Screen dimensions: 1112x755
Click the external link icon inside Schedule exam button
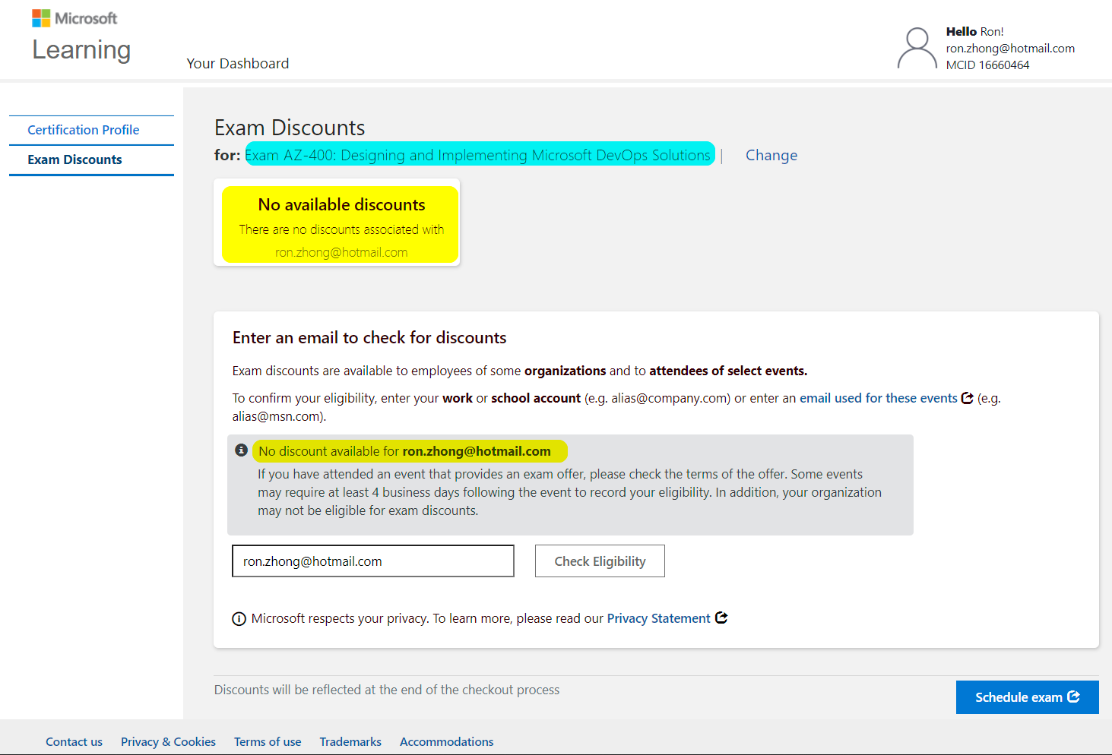pos(1074,696)
